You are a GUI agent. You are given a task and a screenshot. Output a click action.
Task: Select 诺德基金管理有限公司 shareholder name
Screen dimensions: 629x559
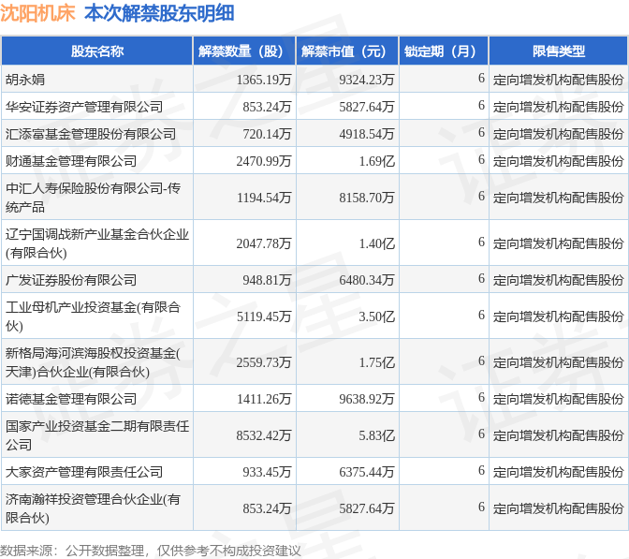click(x=71, y=398)
